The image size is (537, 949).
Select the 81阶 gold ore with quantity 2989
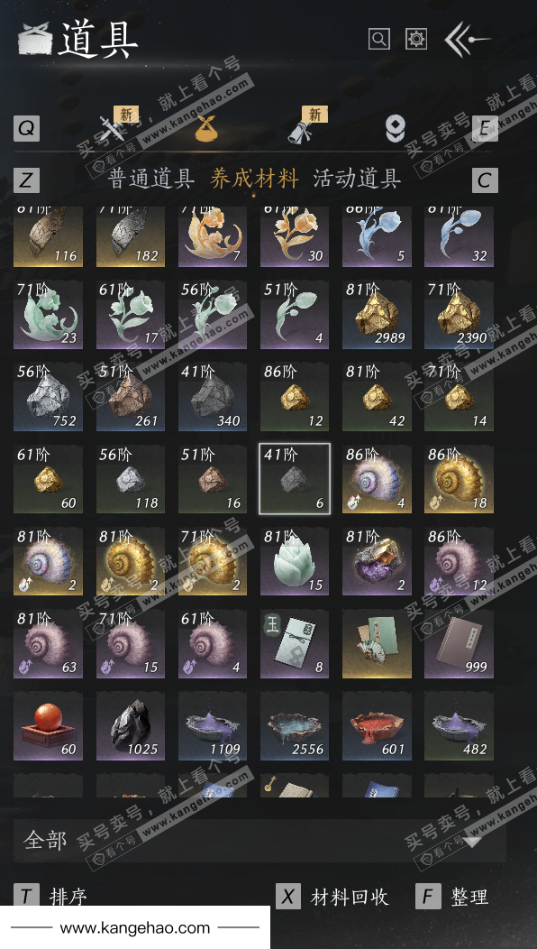pos(377,314)
